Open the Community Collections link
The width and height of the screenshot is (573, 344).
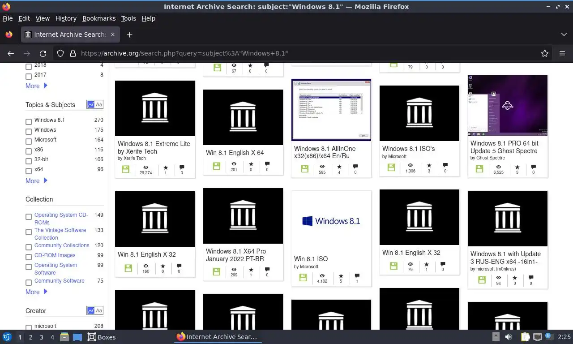coord(62,245)
